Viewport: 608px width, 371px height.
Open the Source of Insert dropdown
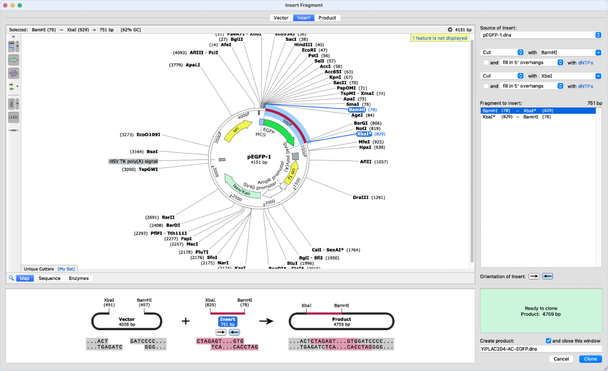[x=541, y=35]
